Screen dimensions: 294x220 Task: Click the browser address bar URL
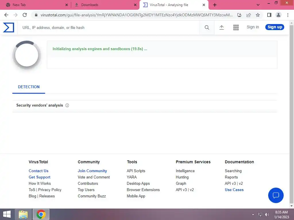click(136, 15)
